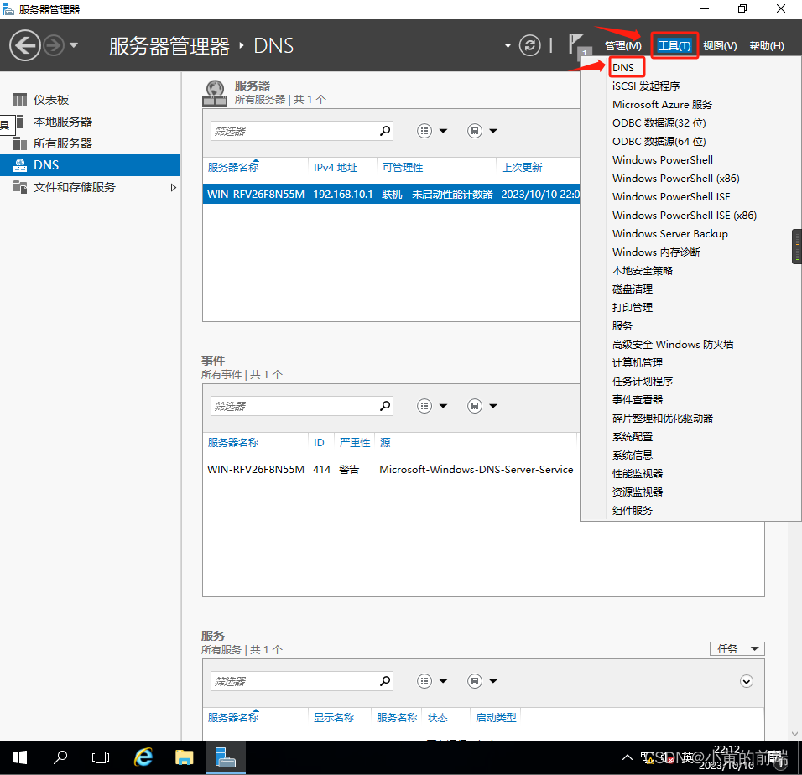The height and width of the screenshot is (775, 802).
Task: Open the 工具(T) menu
Action: point(674,46)
